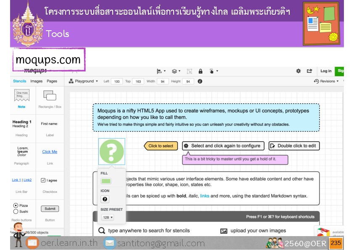Click the slide number 235
This screenshot has height=250, width=354.
tap(336, 243)
